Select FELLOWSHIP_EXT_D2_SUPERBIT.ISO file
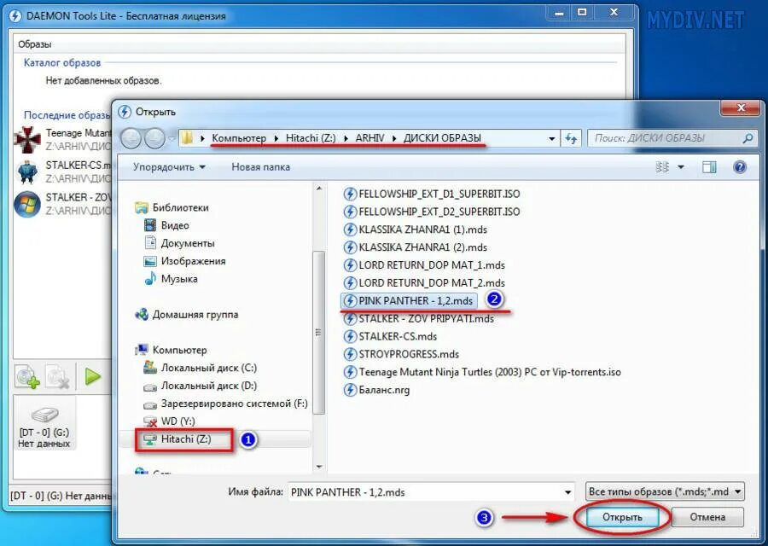The height and width of the screenshot is (546, 768). coord(432,212)
